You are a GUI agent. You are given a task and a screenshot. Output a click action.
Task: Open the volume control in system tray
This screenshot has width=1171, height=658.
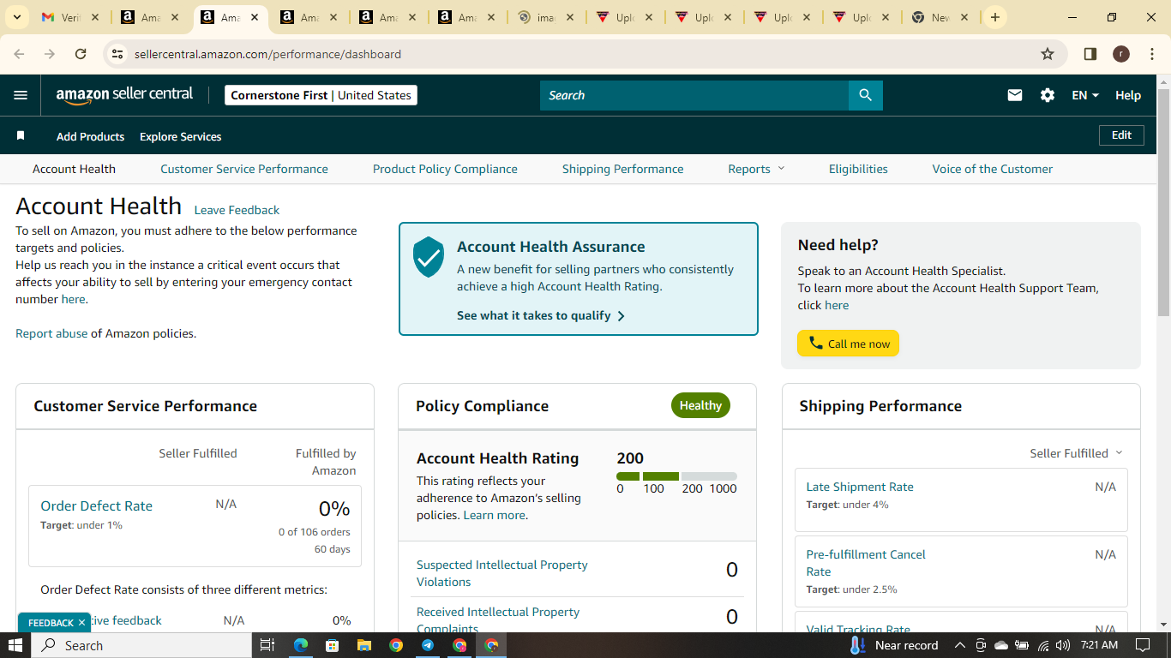[1063, 645]
